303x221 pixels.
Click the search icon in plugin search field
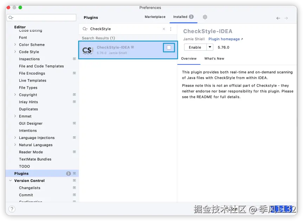click(x=85, y=29)
